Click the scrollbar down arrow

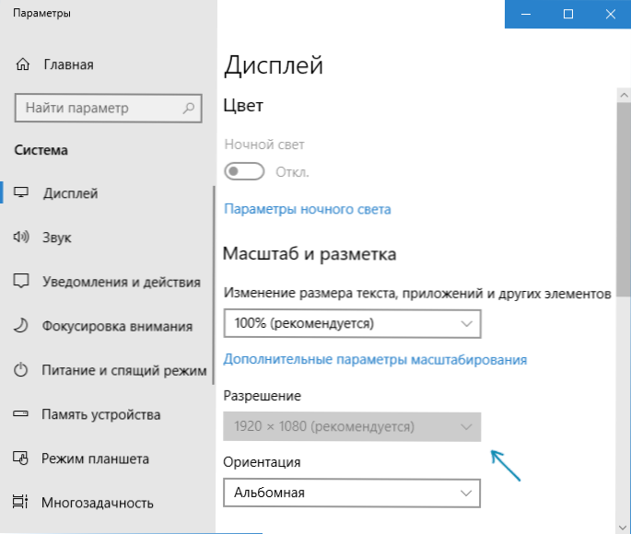[x=624, y=527]
